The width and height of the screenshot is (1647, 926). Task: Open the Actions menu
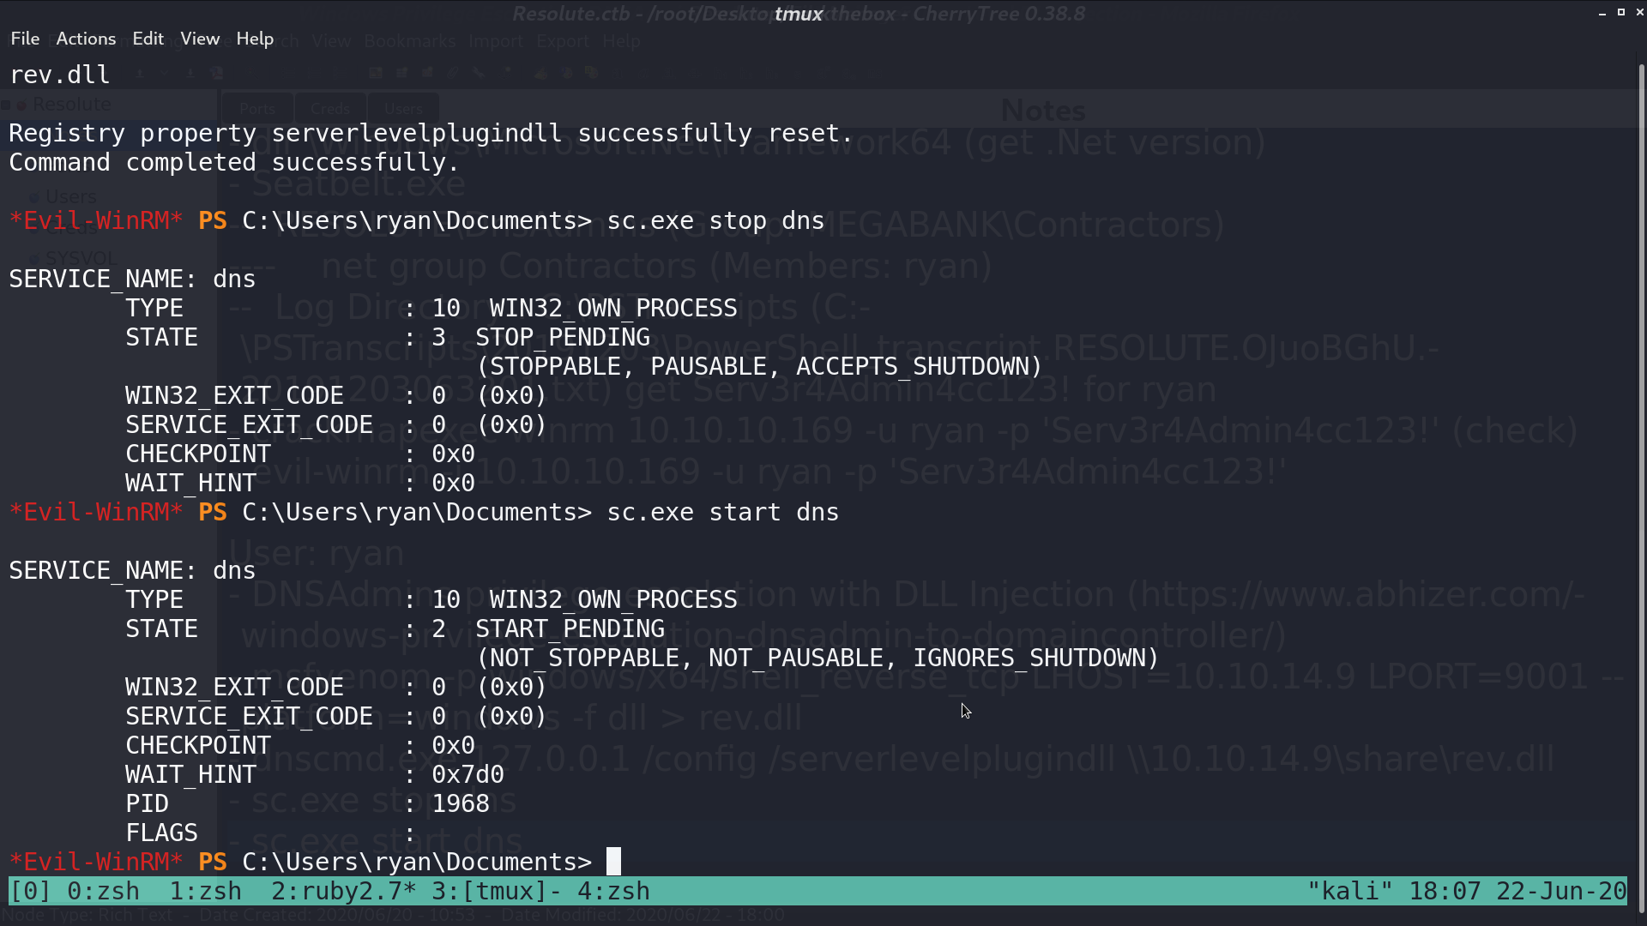(x=86, y=39)
